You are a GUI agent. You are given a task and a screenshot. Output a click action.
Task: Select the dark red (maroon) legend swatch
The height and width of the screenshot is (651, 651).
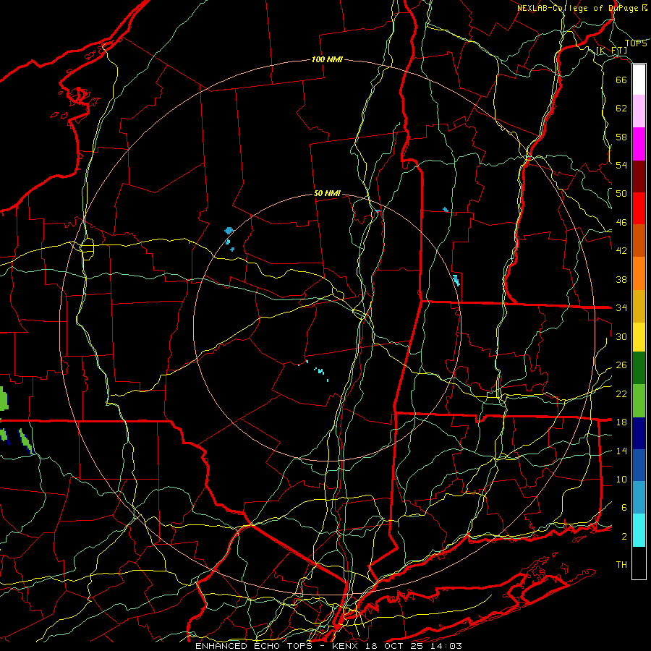[639, 176]
